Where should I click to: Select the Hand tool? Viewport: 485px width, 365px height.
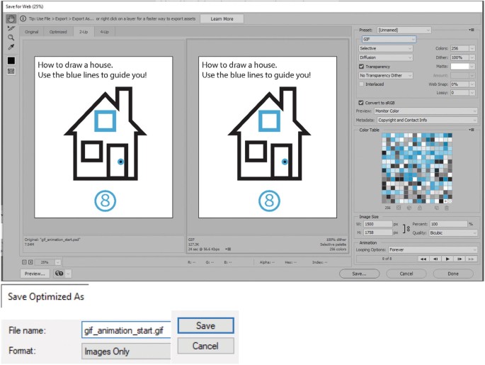[x=11, y=19]
